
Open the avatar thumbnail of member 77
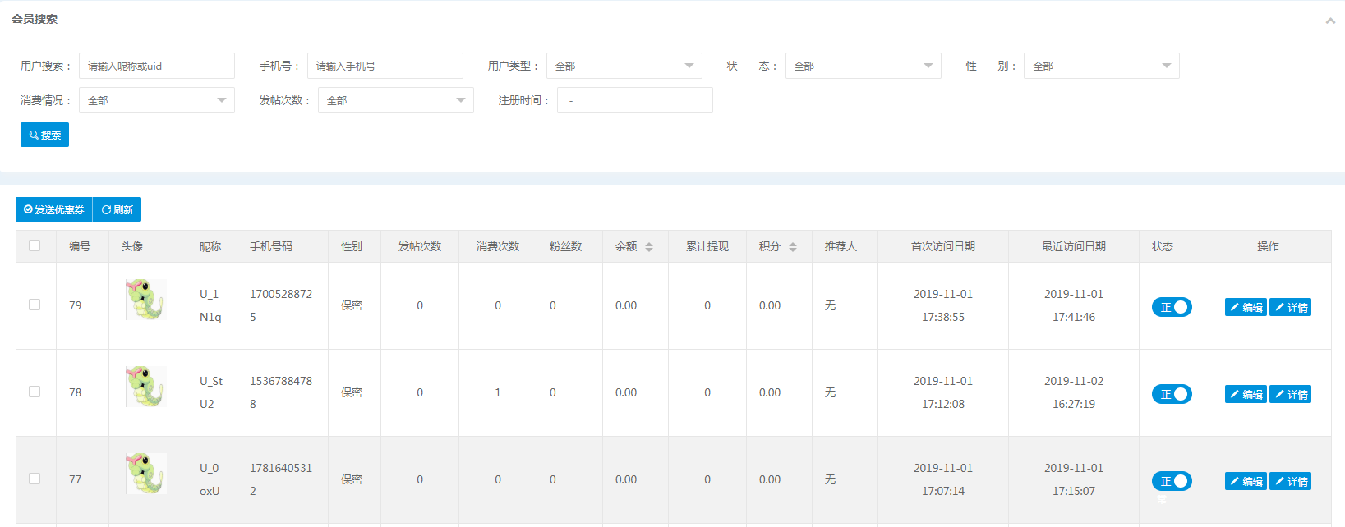[146, 474]
